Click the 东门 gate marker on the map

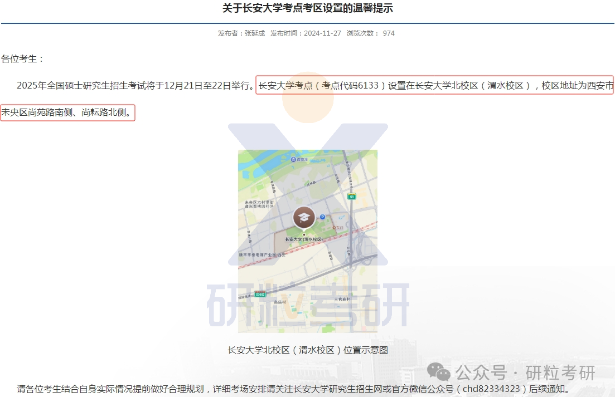point(338,228)
